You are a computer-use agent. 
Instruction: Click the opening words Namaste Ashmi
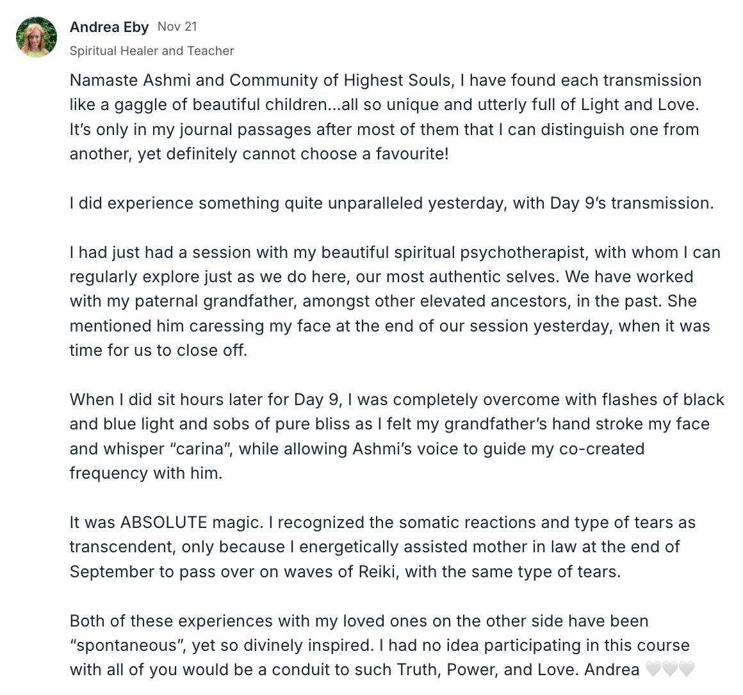coord(147,80)
